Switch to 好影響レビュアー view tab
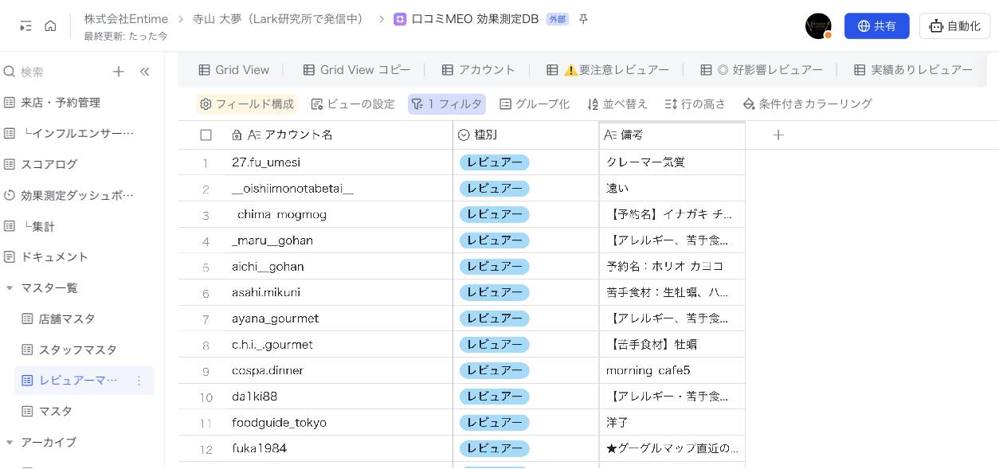Screen dimensions: 999x469 (761, 70)
